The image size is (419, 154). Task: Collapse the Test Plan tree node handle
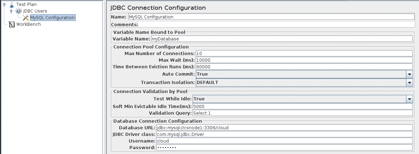pos(4,5)
